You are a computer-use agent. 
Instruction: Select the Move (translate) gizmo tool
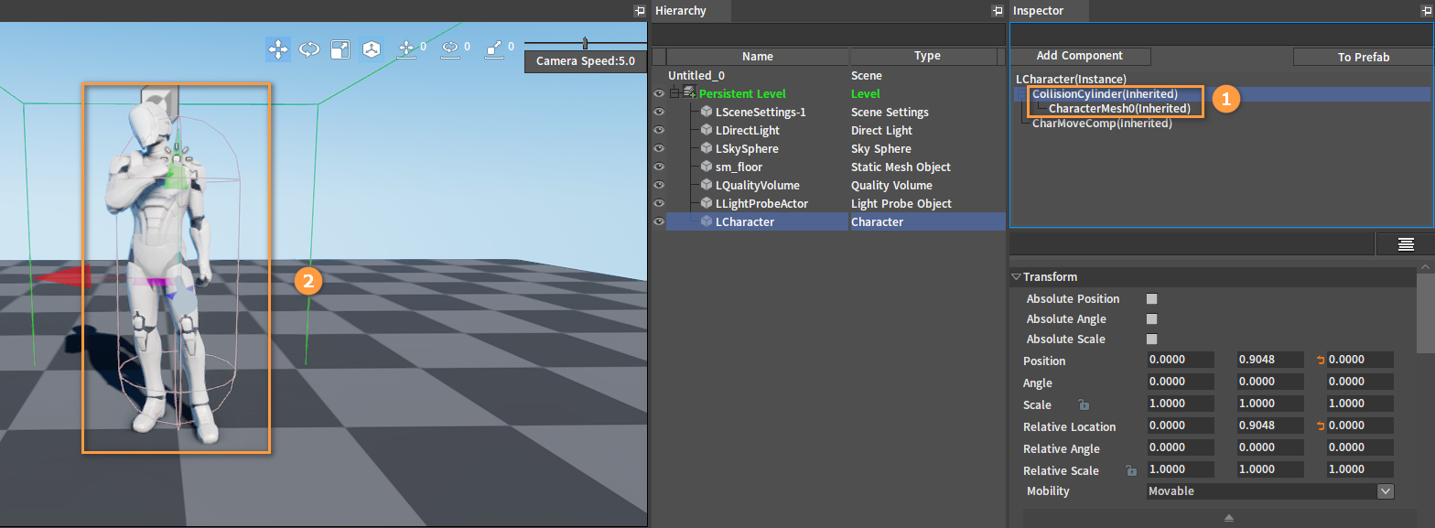click(278, 48)
